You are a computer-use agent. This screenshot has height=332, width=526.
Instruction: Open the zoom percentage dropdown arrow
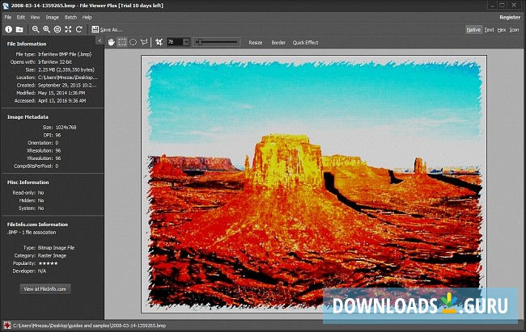click(x=186, y=42)
